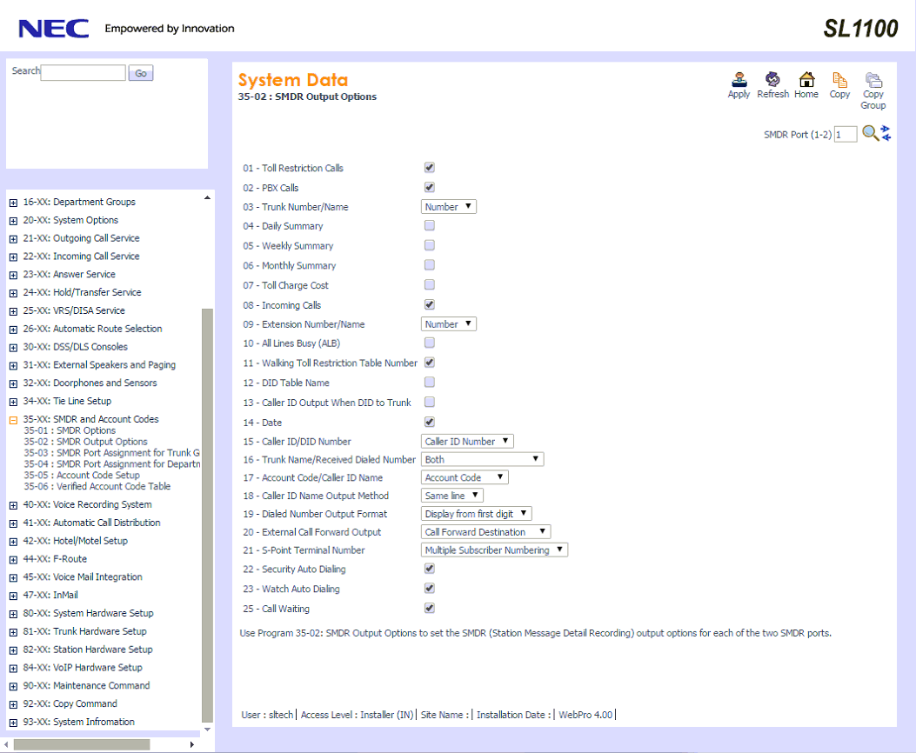This screenshot has width=916, height=753.
Task: Enable Caller ID Output When DID to Trunk
Action: click(x=430, y=403)
